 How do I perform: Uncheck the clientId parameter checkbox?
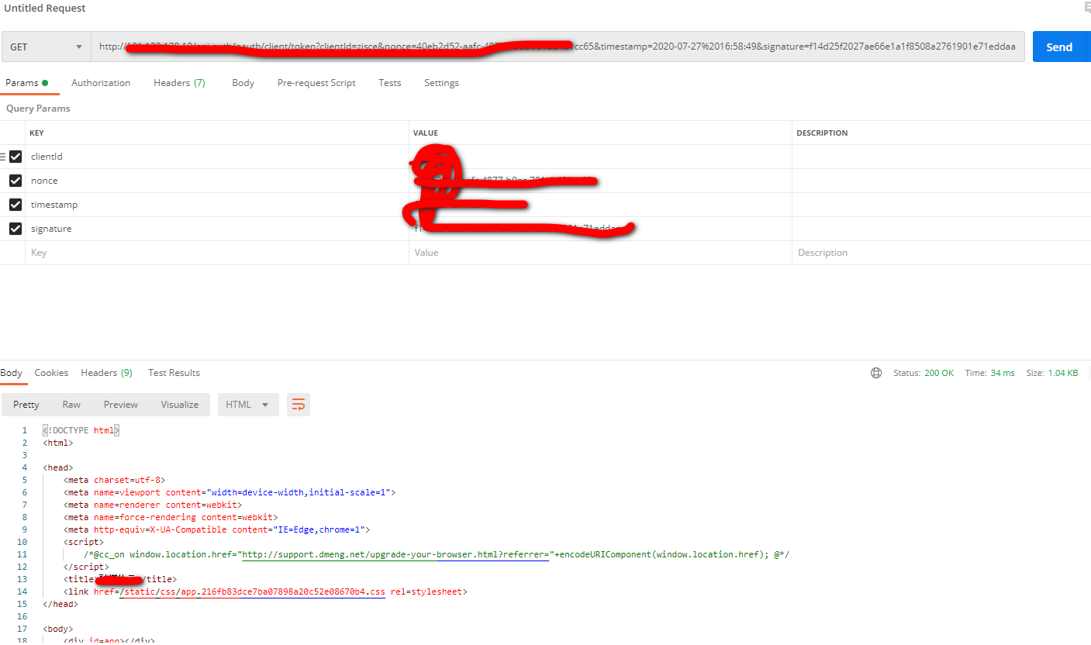(x=16, y=157)
